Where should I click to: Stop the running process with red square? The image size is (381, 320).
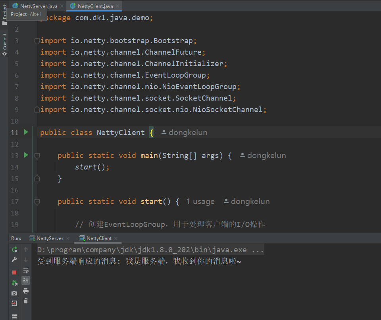point(14,272)
